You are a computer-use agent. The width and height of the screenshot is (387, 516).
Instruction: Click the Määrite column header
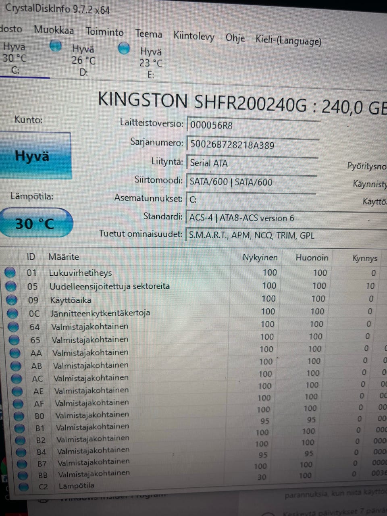(x=64, y=257)
